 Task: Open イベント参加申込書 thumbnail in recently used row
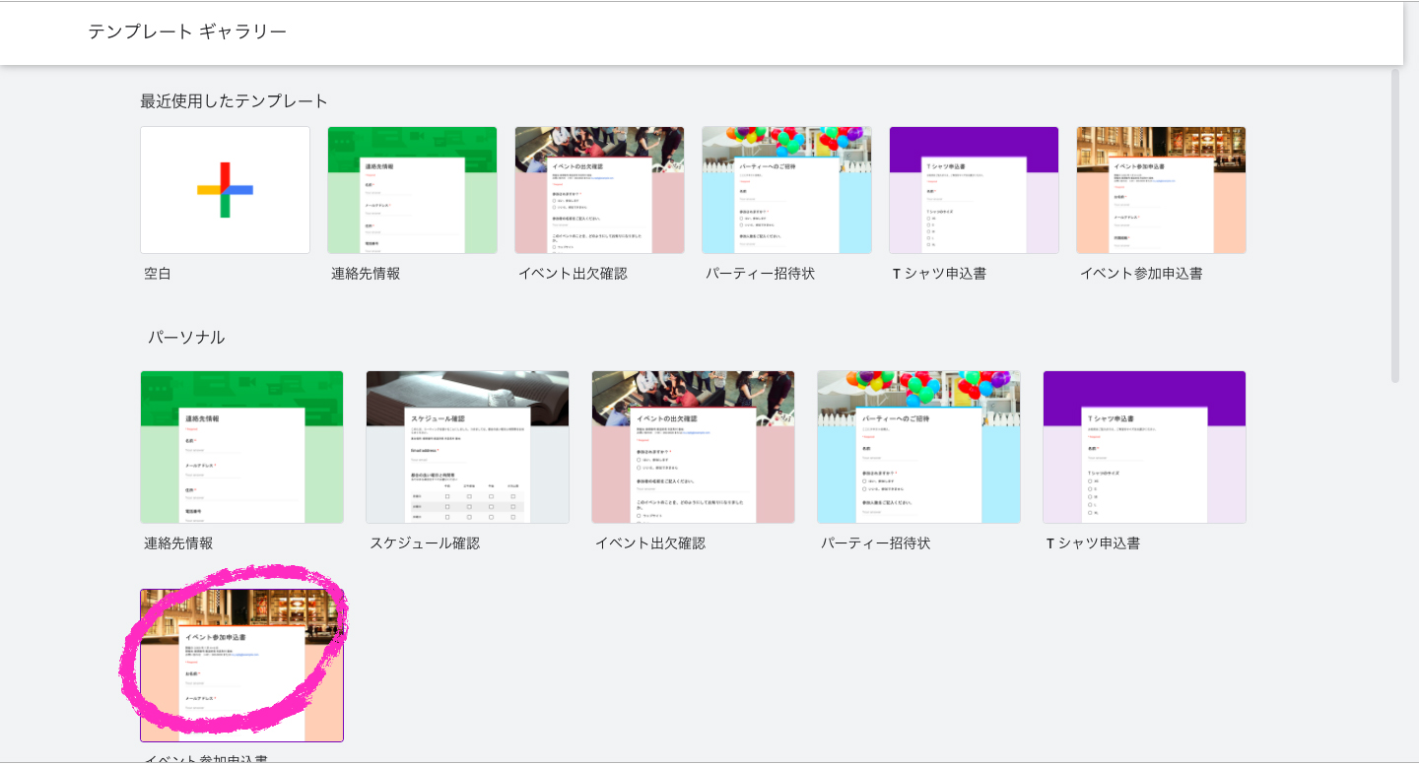[1161, 190]
